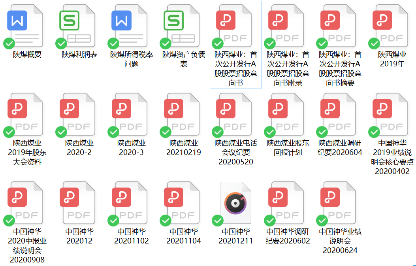The height and width of the screenshot is (266, 416).
Task: Click the label 中国神华20201104
Action: [x=184, y=236]
